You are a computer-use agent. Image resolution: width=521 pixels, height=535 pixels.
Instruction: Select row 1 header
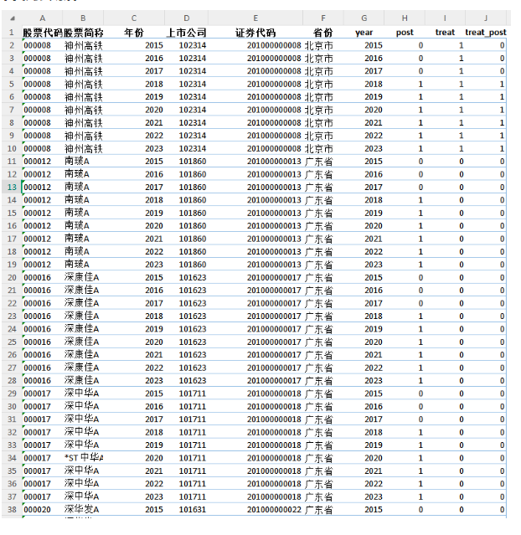(12, 33)
